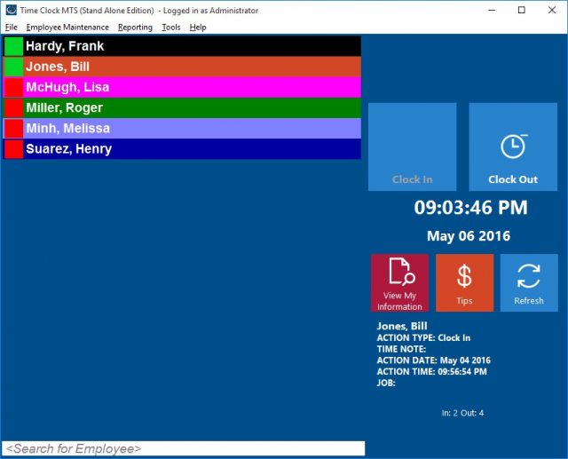
Task: Maximize the Time Clock MTS window
Action: 522,10
